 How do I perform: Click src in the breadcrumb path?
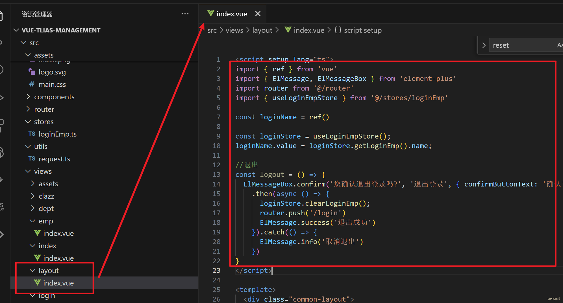coord(212,30)
